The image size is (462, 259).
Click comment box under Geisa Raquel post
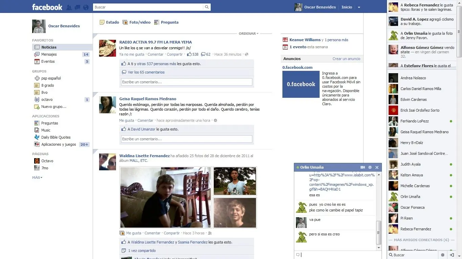coord(187,139)
